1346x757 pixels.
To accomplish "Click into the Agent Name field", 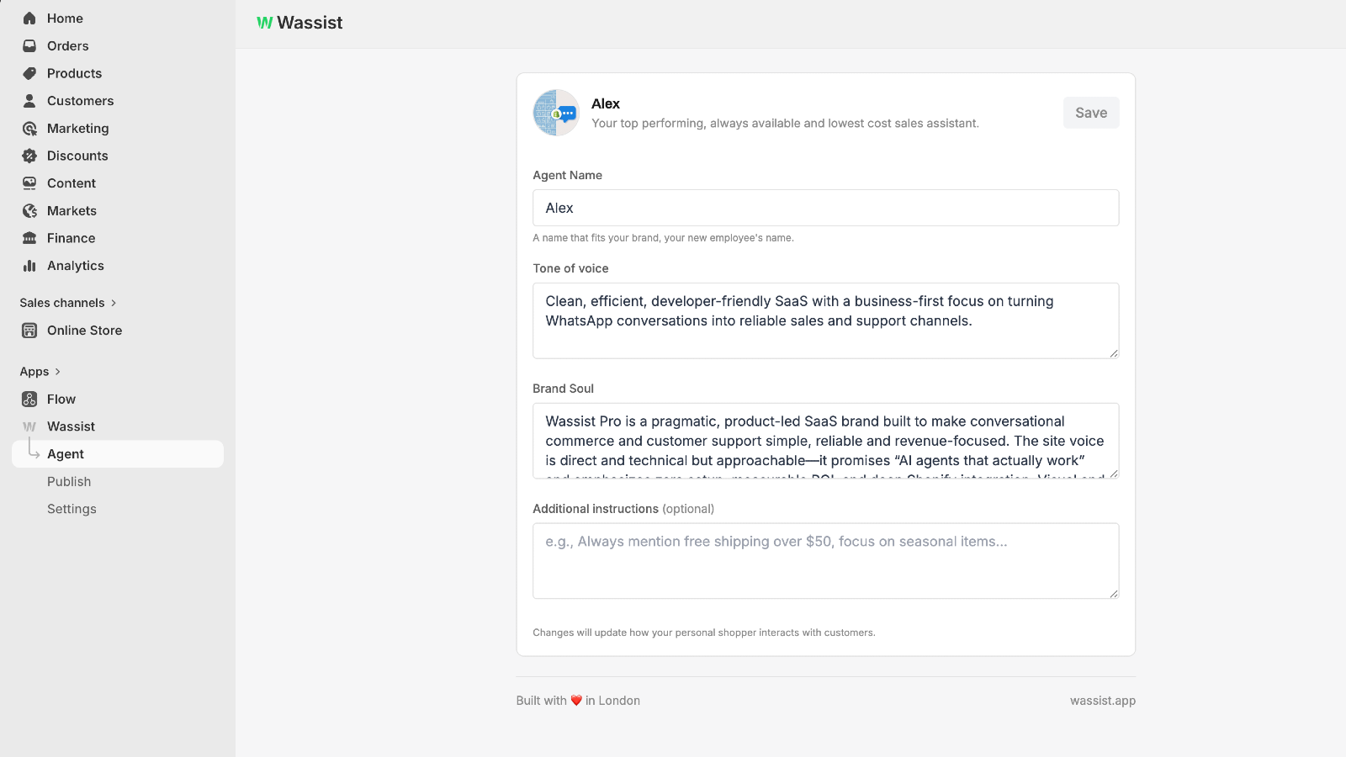I will click(x=826, y=208).
